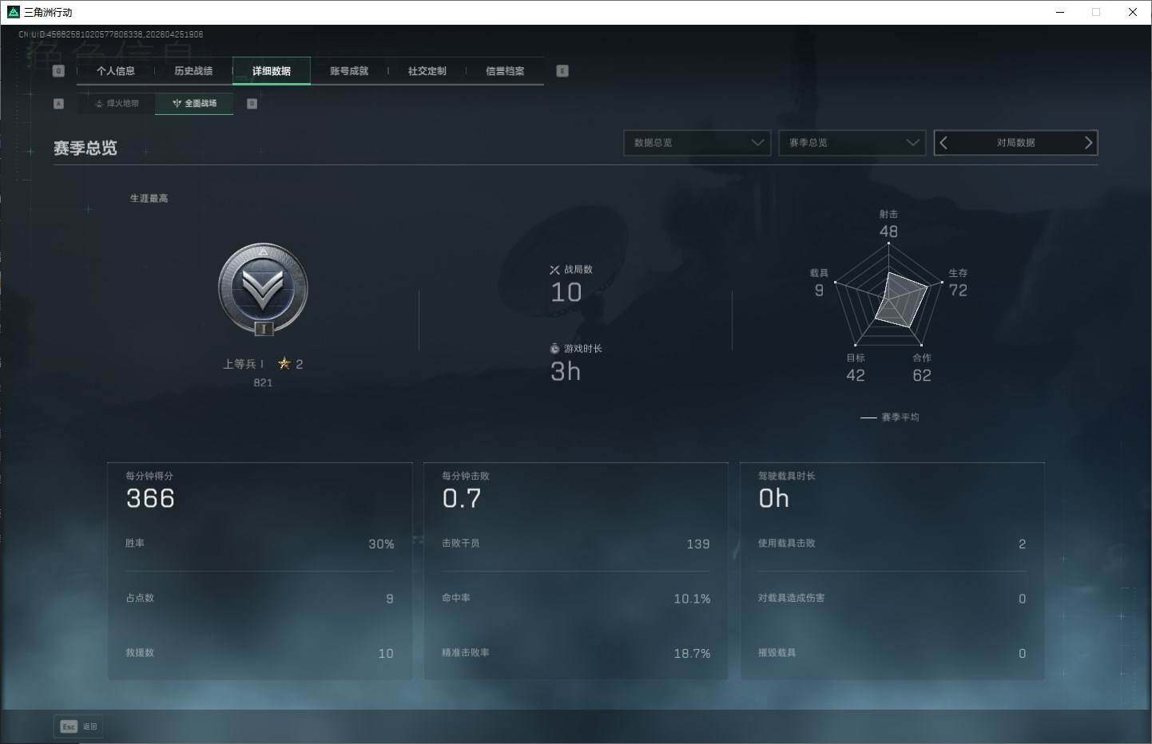1152x744 pixels.
Task: Click the 占点数 row label
Action: pyautogui.click(x=140, y=598)
